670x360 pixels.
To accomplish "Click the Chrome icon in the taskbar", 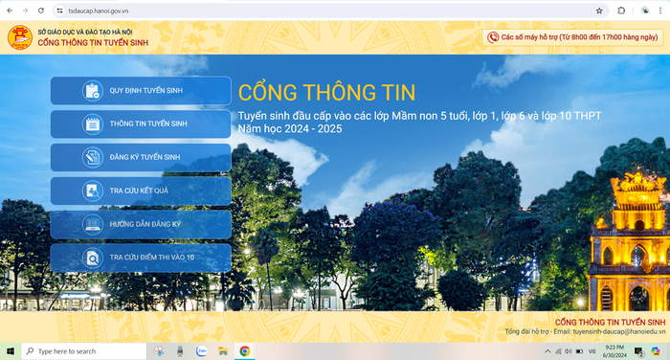I will (244, 351).
